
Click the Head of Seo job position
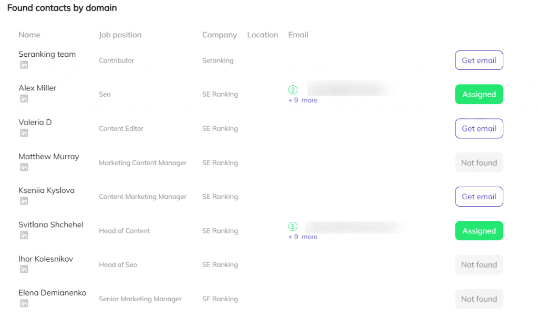[118, 265]
